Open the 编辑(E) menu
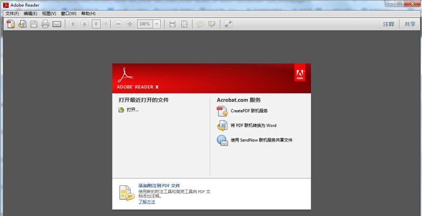This screenshot has width=422, height=216. pyautogui.click(x=30, y=13)
